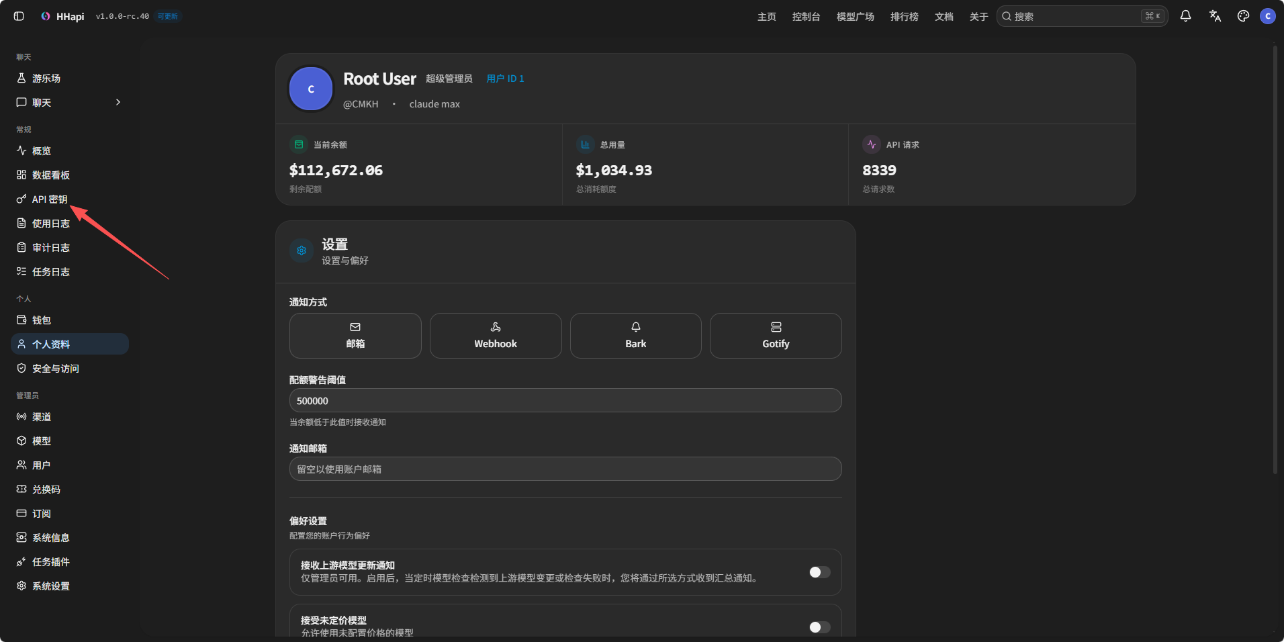Open the user avatar menu in header
The height and width of the screenshot is (642, 1284).
click(x=1268, y=16)
